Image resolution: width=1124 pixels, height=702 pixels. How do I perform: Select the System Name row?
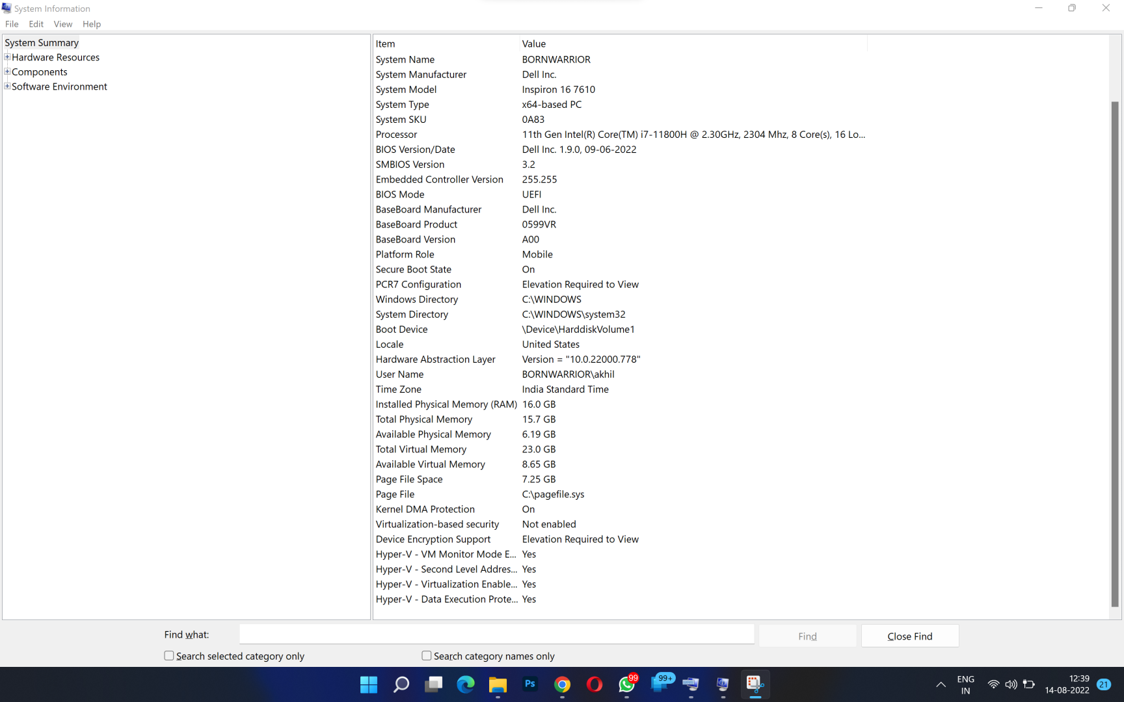click(x=620, y=59)
